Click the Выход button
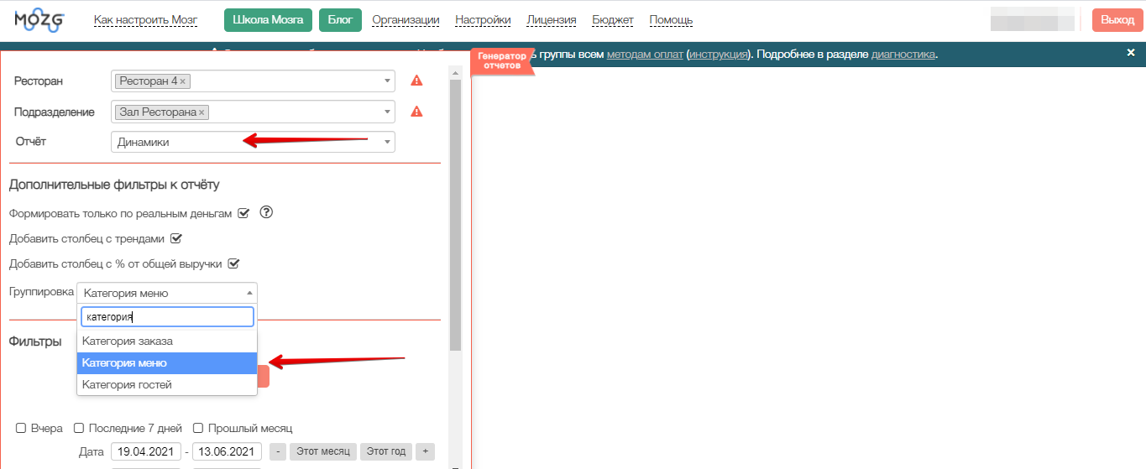The height and width of the screenshot is (469, 1146). point(1117,20)
